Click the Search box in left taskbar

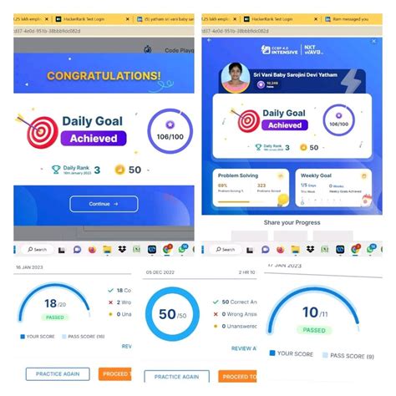(x=38, y=250)
